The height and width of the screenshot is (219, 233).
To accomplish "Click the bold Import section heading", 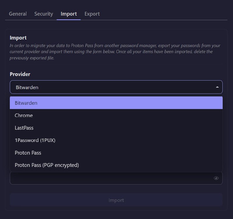I will coord(18,38).
